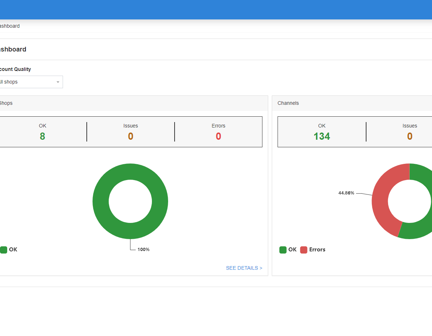Click the Shops OK count of 8
This screenshot has width=432, height=336.
tap(42, 136)
